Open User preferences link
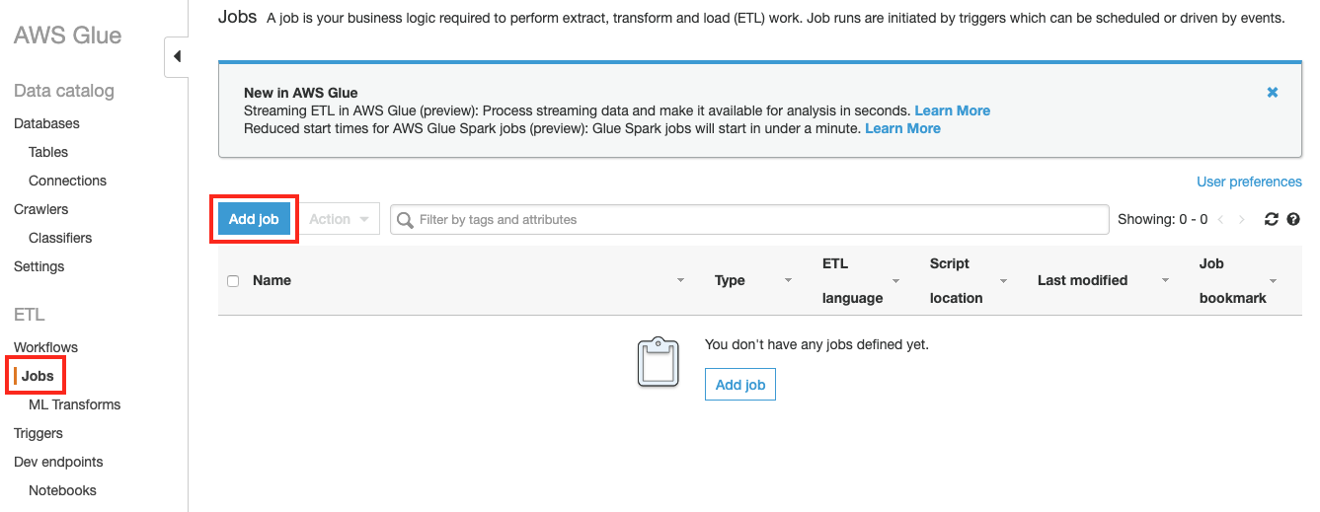 (x=1249, y=182)
